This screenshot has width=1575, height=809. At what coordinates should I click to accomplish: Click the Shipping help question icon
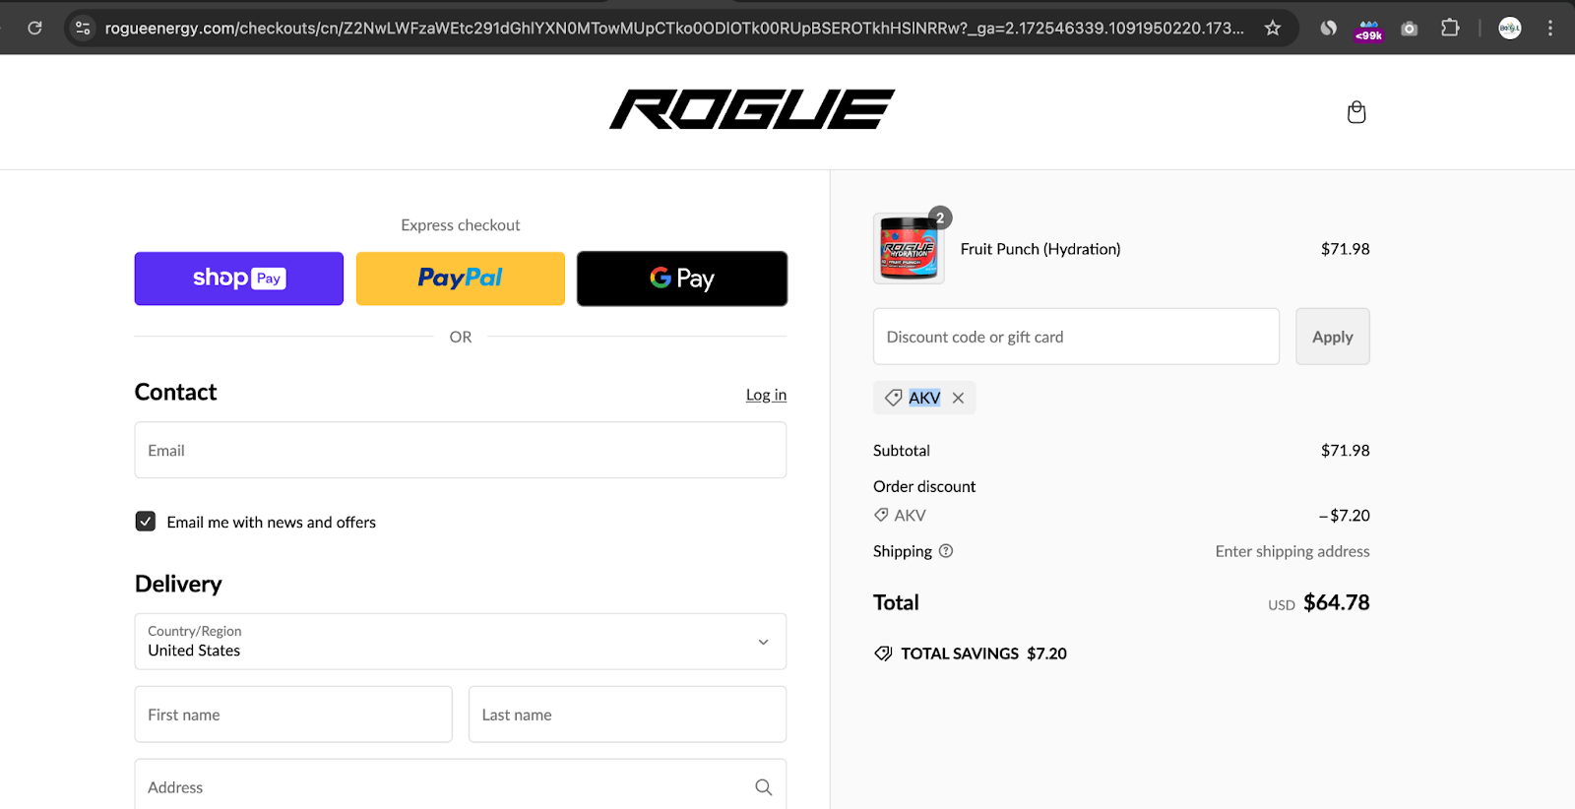(x=946, y=551)
